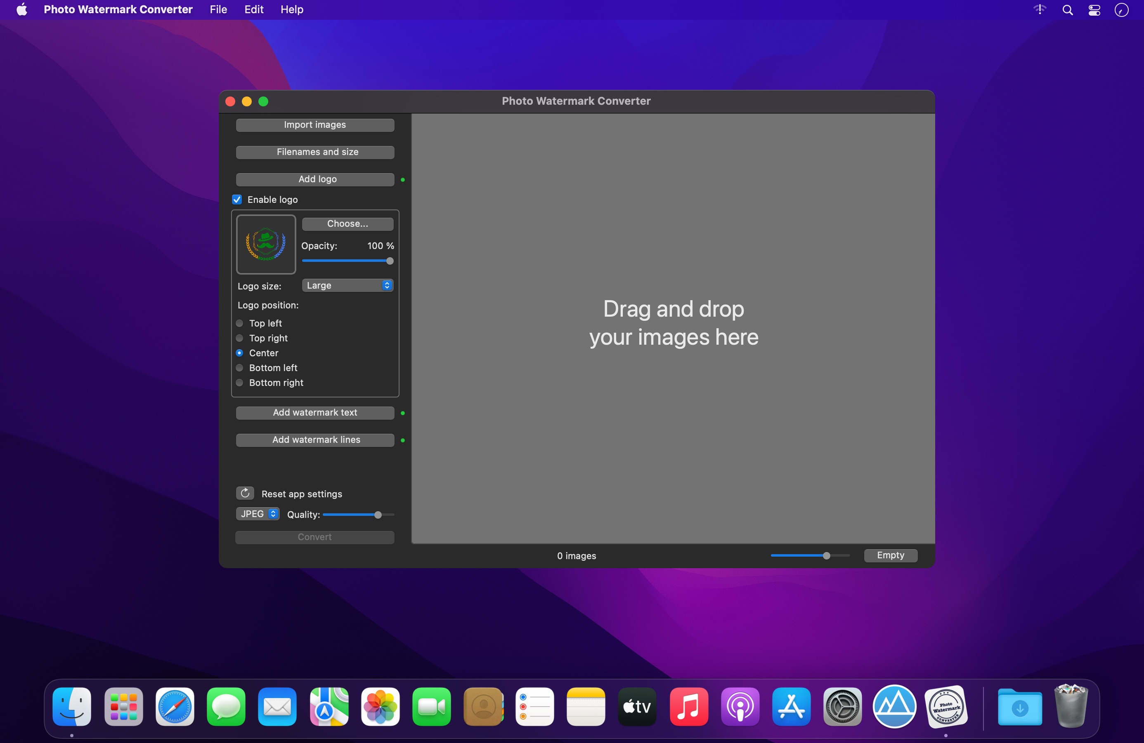Click the Reset app settings icon
This screenshot has width=1144, height=743.
click(x=245, y=493)
